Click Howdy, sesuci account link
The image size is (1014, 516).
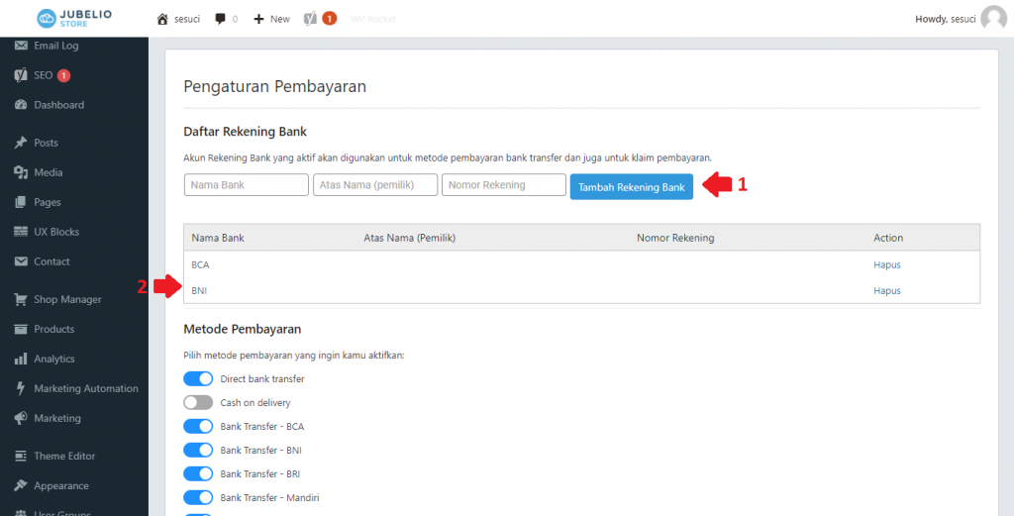[x=945, y=19]
